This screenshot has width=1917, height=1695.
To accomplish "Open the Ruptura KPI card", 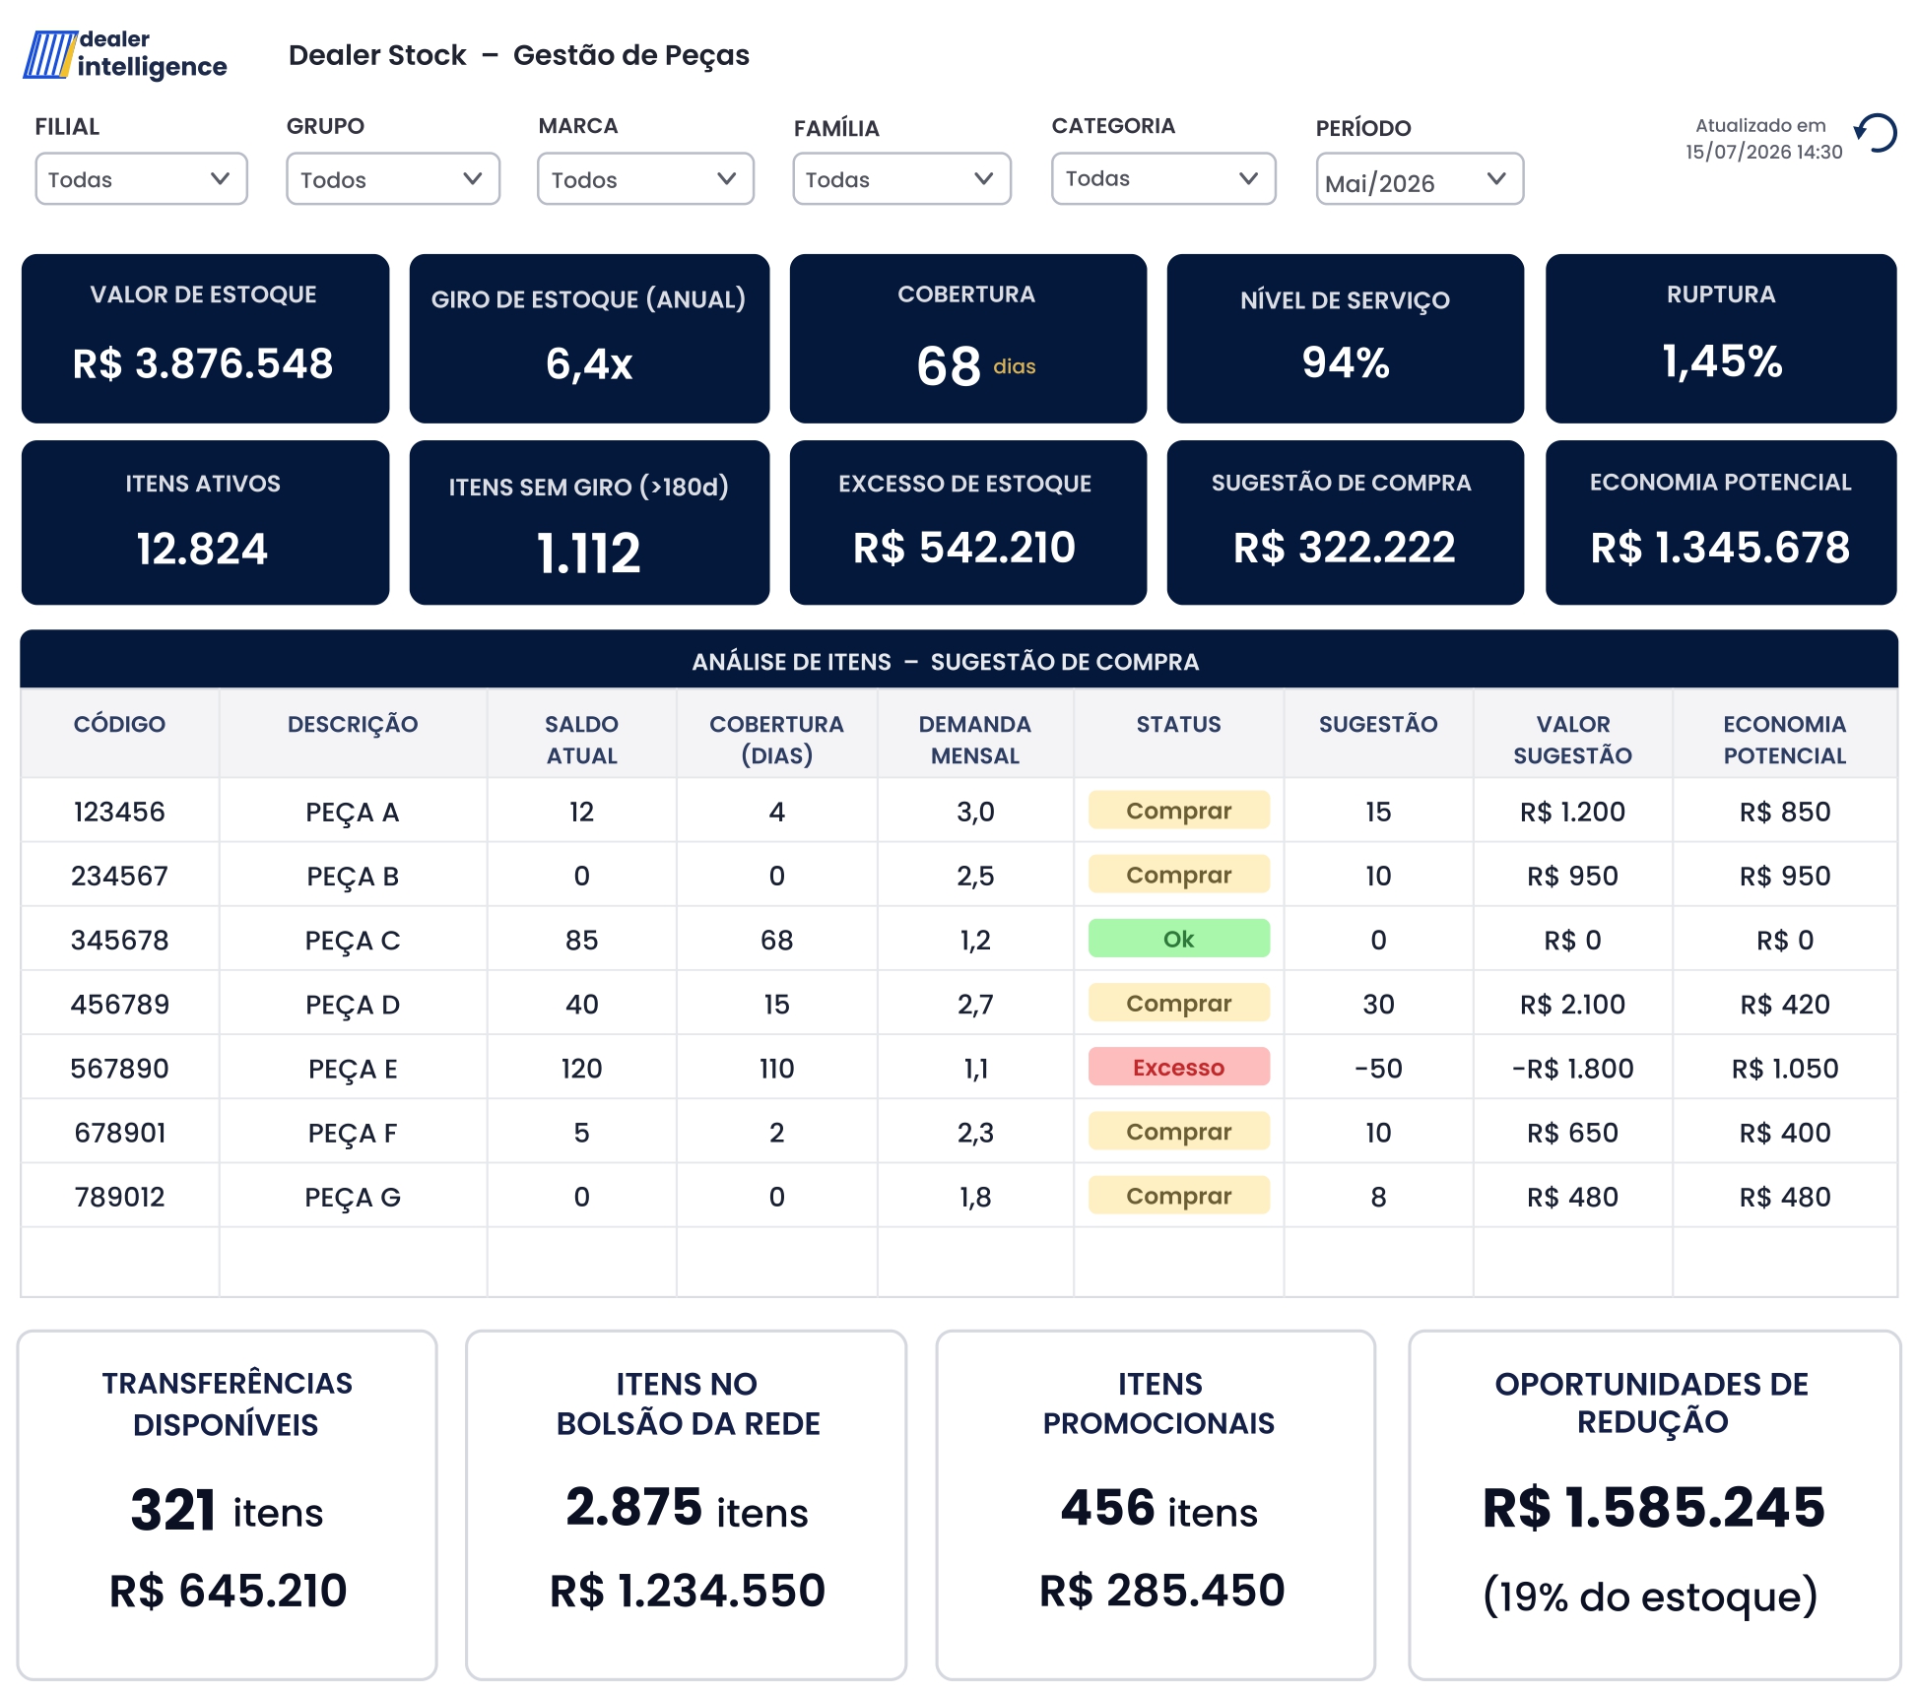I will coord(1720,339).
